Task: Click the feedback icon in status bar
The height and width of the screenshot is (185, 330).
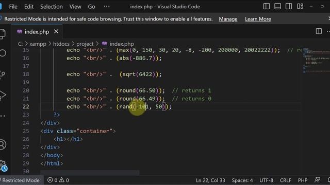Action: pos(317,180)
